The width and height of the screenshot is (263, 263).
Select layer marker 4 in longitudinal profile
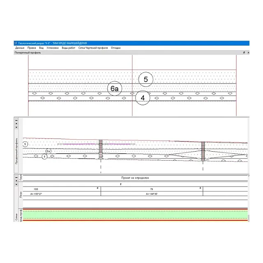[44, 157]
